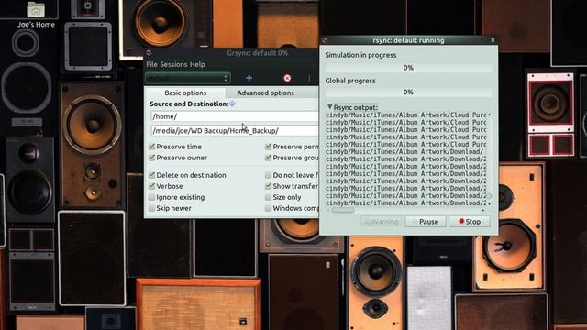This screenshot has height=330, width=587.
Task: Enable Windows compatibility checkbox
Action: click(268, 208)
